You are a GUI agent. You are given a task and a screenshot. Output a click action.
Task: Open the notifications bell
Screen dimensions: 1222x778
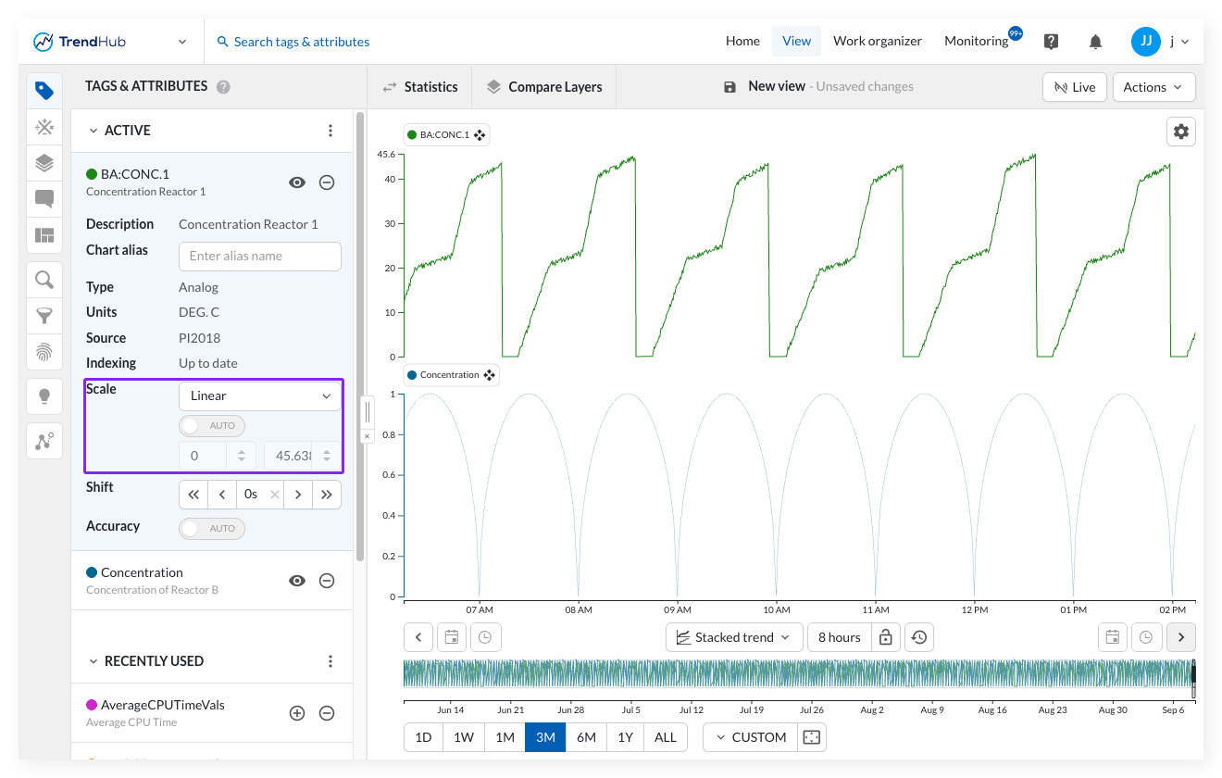(1096, 42)
